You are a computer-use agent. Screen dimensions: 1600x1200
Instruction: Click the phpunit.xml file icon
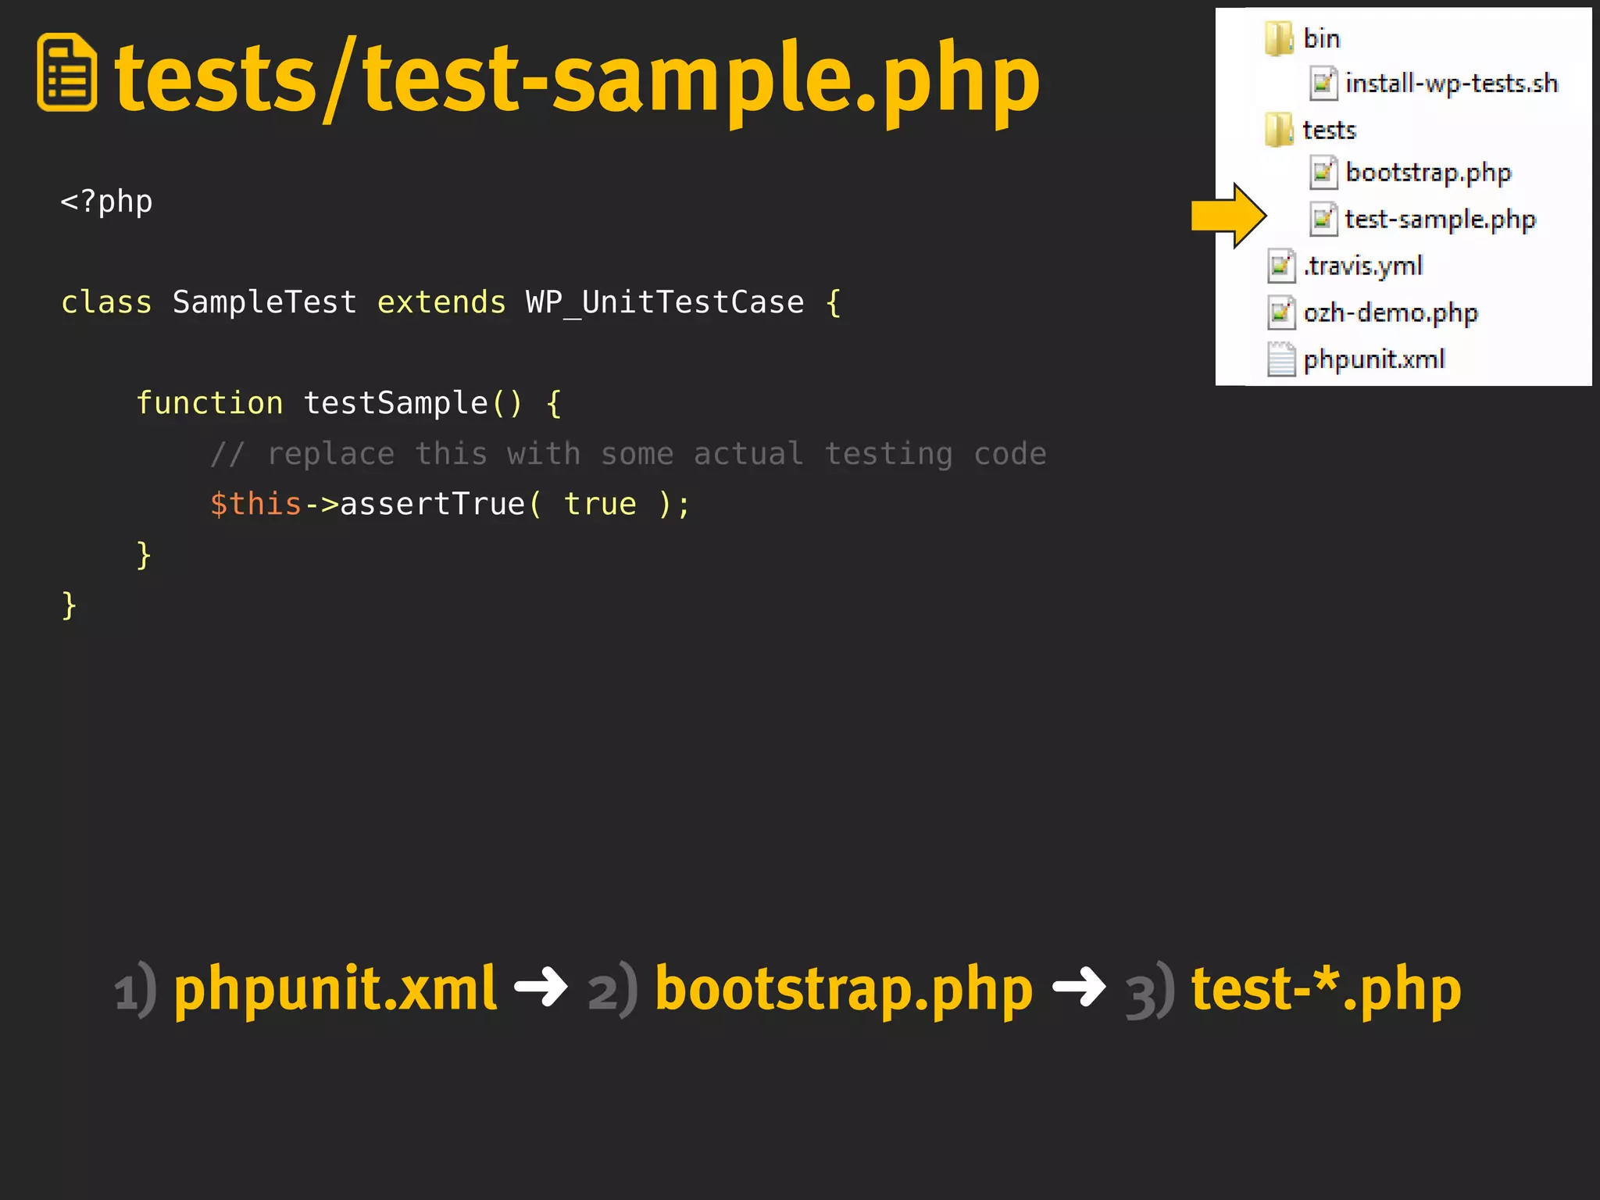[1281, 359]
